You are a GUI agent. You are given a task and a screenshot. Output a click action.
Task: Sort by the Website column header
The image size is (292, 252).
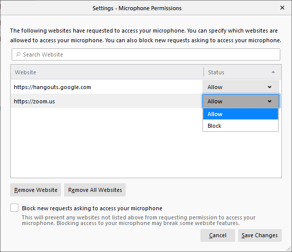tap(107, 72)
